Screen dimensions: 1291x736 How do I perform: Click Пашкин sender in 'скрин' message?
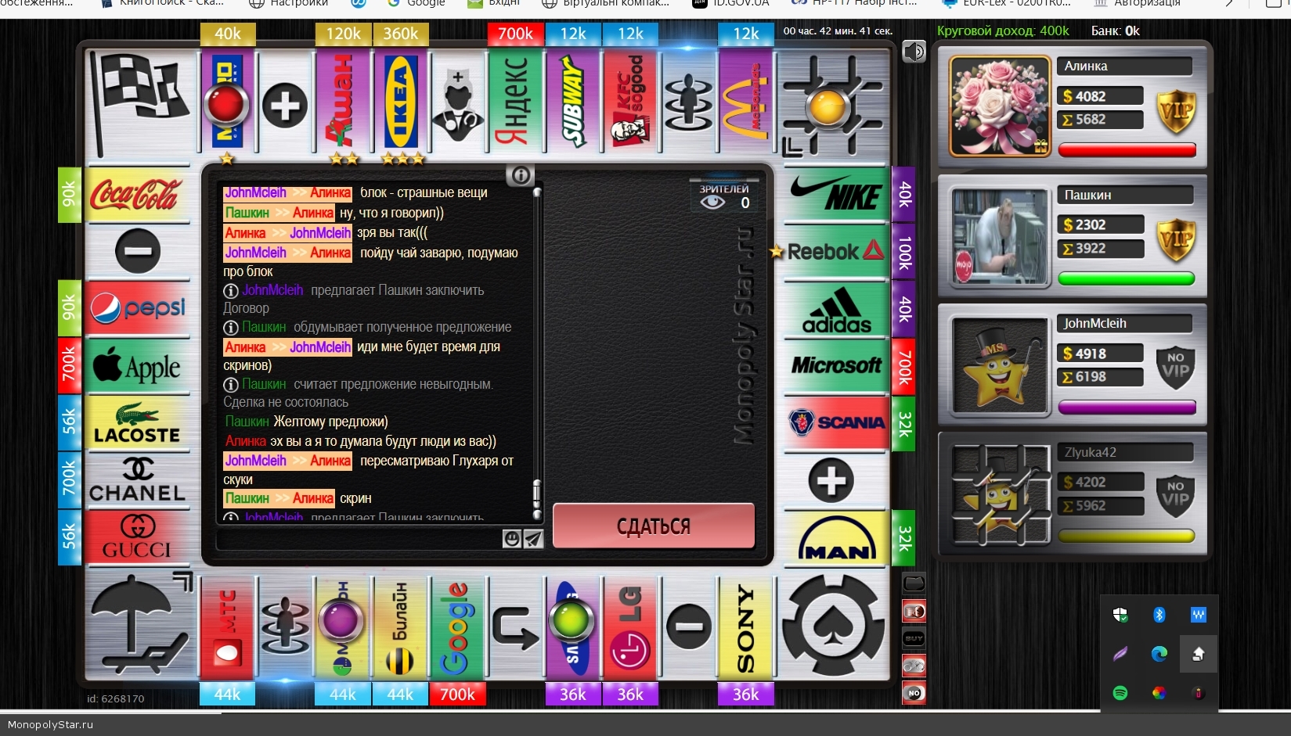point(247,498)
